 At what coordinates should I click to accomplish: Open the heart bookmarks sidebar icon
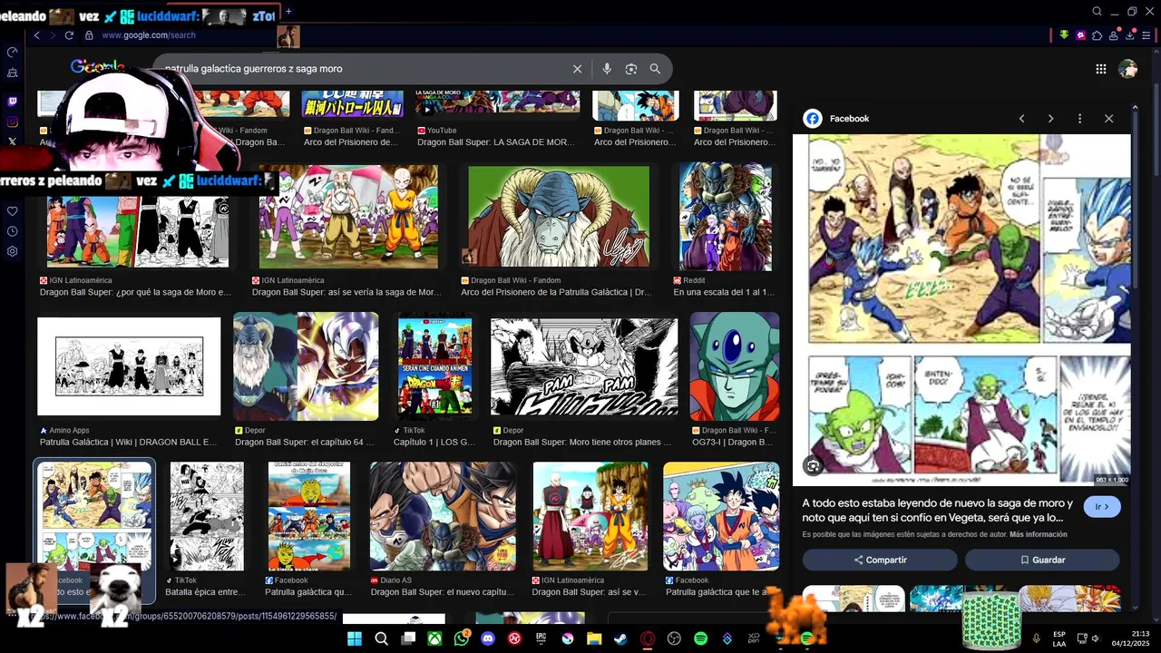tap(12, 211)
